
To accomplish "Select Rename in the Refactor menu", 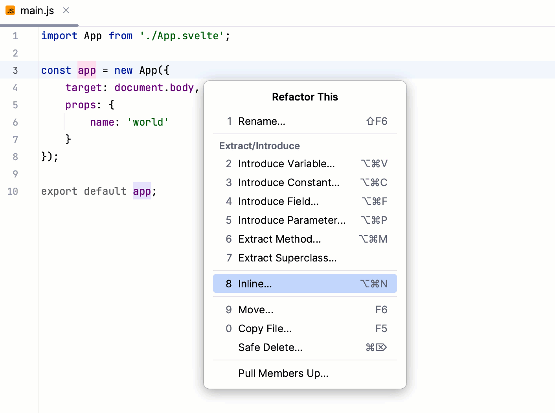I will click(x=262, y=121).
